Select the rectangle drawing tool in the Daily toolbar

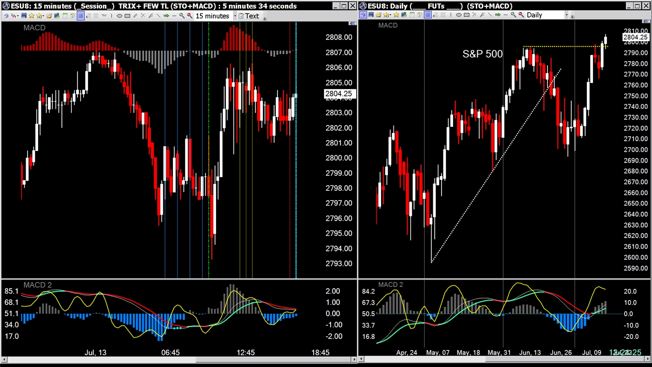[x=467, y=15]
